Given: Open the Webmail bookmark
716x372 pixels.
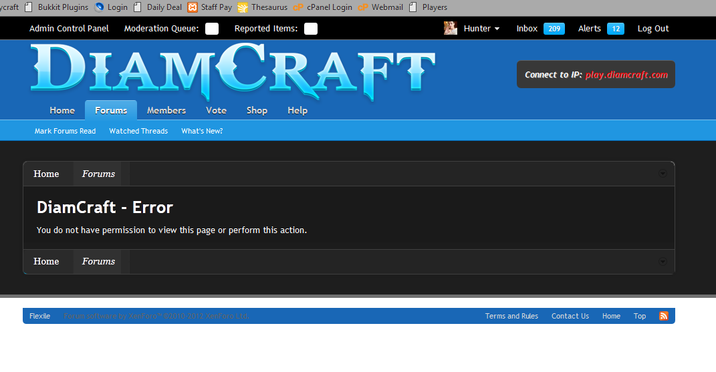Looking at the screenshot, I should click(387, 7).
